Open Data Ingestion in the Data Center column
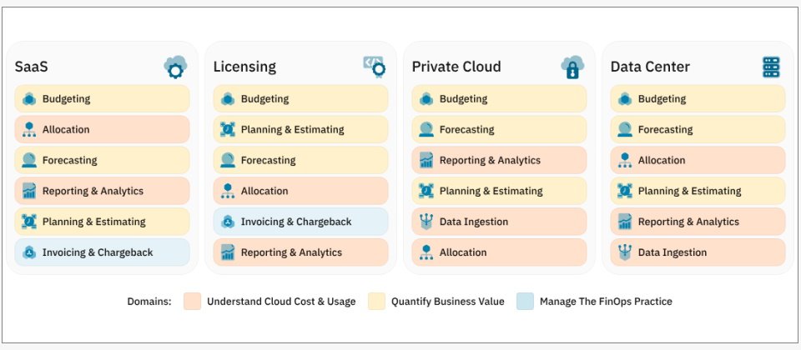 698,252
